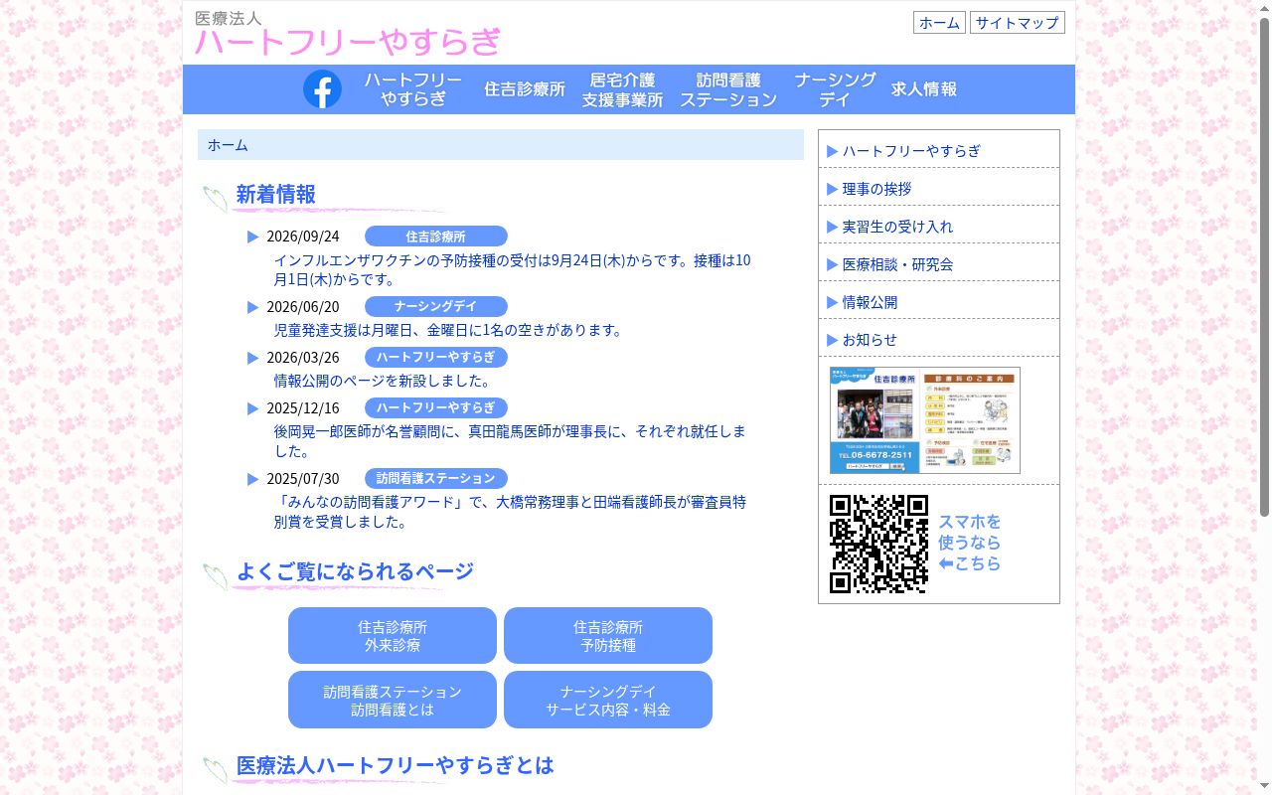Screen dimensions: 1272x795
Task: Open 情報公開 sidebar link
Action: [939, 302]
